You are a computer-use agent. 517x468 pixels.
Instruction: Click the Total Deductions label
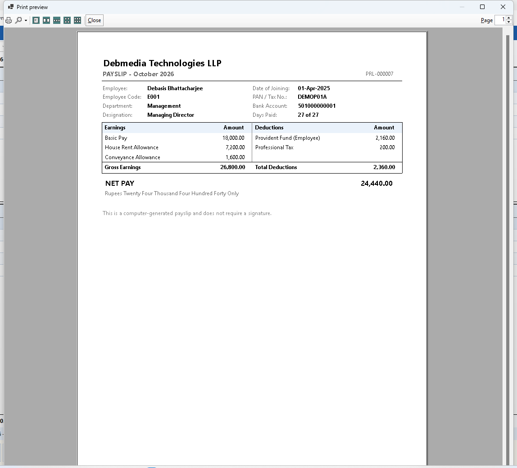pos(276,167)
